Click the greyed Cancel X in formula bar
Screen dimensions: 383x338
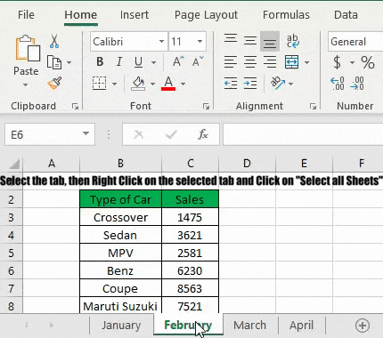[x=138, y=134]
